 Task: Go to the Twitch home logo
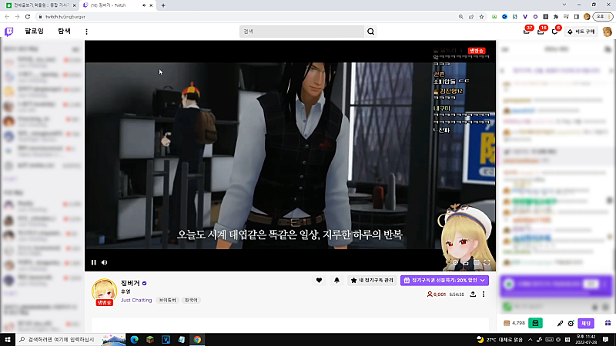pyautogui.click(x=8, y=32)
